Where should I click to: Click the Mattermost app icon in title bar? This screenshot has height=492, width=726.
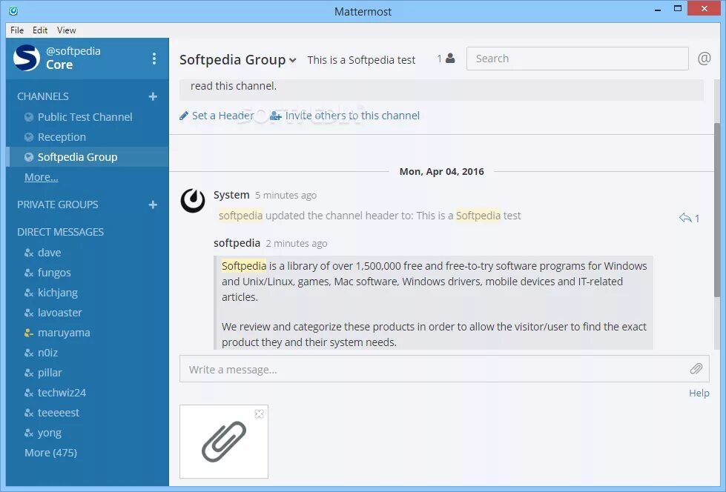(13, 10)
